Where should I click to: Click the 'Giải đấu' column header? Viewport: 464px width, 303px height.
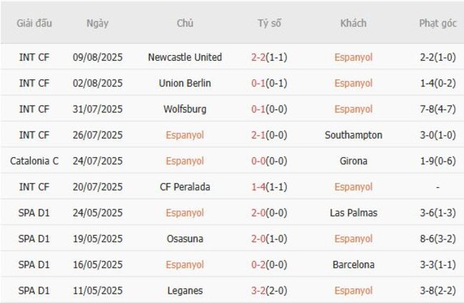click(x=34, y=23)
